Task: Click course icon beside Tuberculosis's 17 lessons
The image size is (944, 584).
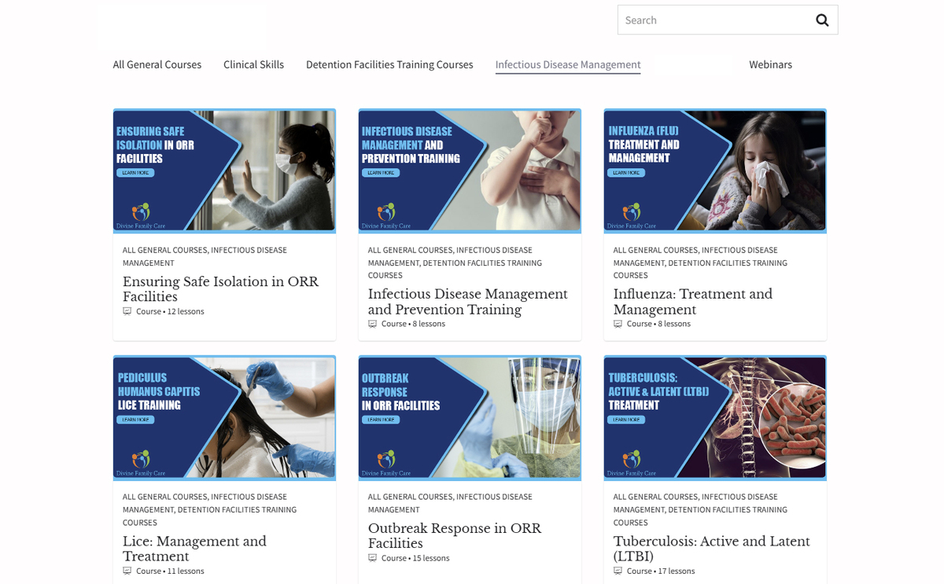Action: (x=618, y=571)
